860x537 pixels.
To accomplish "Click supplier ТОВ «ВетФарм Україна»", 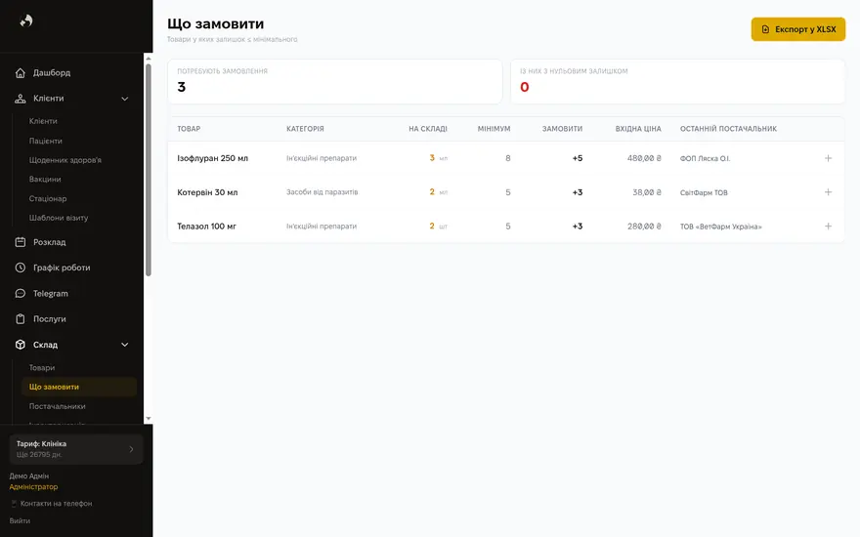I will coord(720,227).
